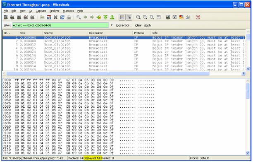The height and width of the screenshot is (162, 253).
Task: Toggle auto scroll in live capture
Action: click(129, 17)
